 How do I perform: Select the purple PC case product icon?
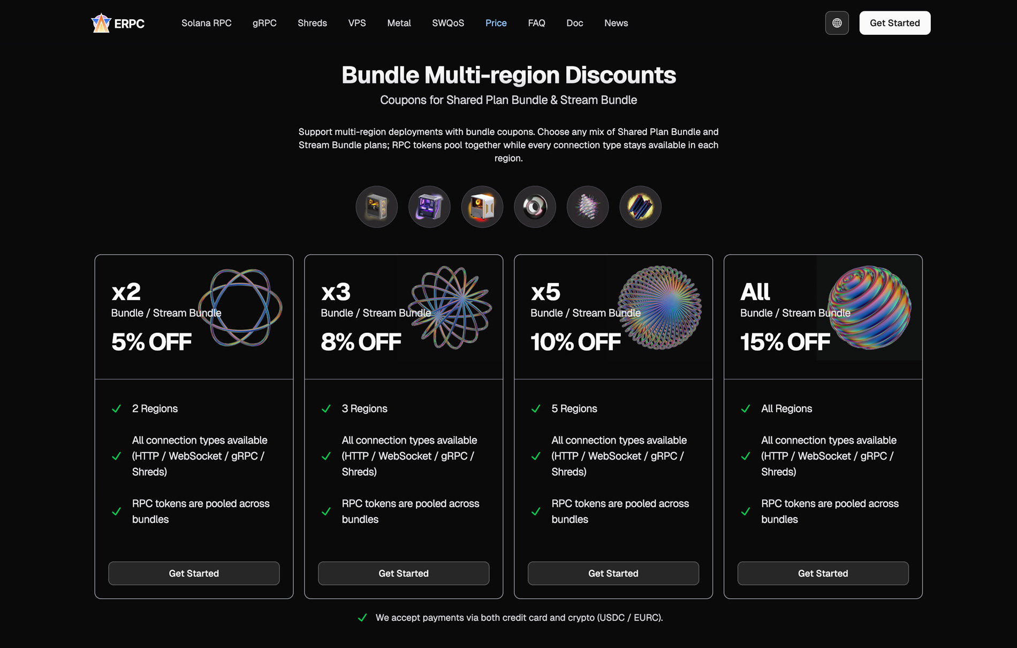[x=429, y=207]
